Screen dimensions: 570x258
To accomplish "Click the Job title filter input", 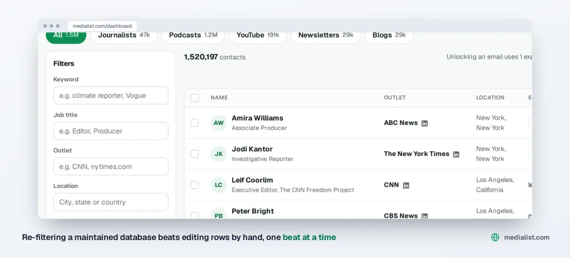I will (x=111, y=131).
